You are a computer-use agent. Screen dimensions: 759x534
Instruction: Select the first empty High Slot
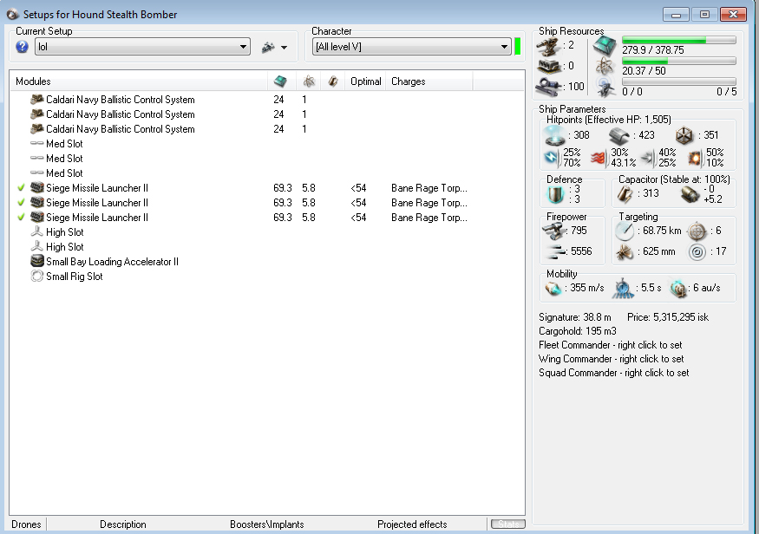(64, 232)
